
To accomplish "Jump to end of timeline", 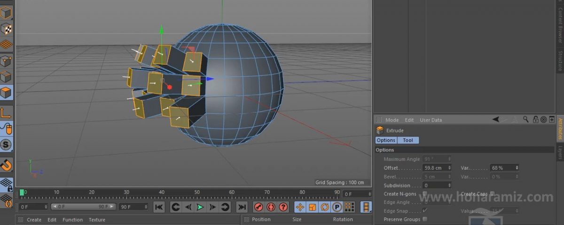I will pyautogui.click(x=242, y=207).
